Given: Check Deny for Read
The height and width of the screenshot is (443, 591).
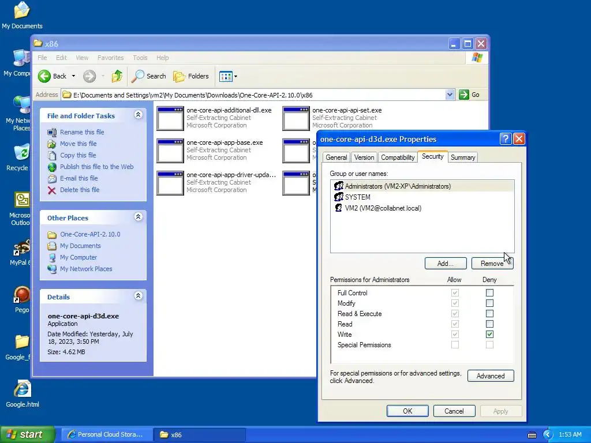Looking at the screenshot, I should coord(489,324).
